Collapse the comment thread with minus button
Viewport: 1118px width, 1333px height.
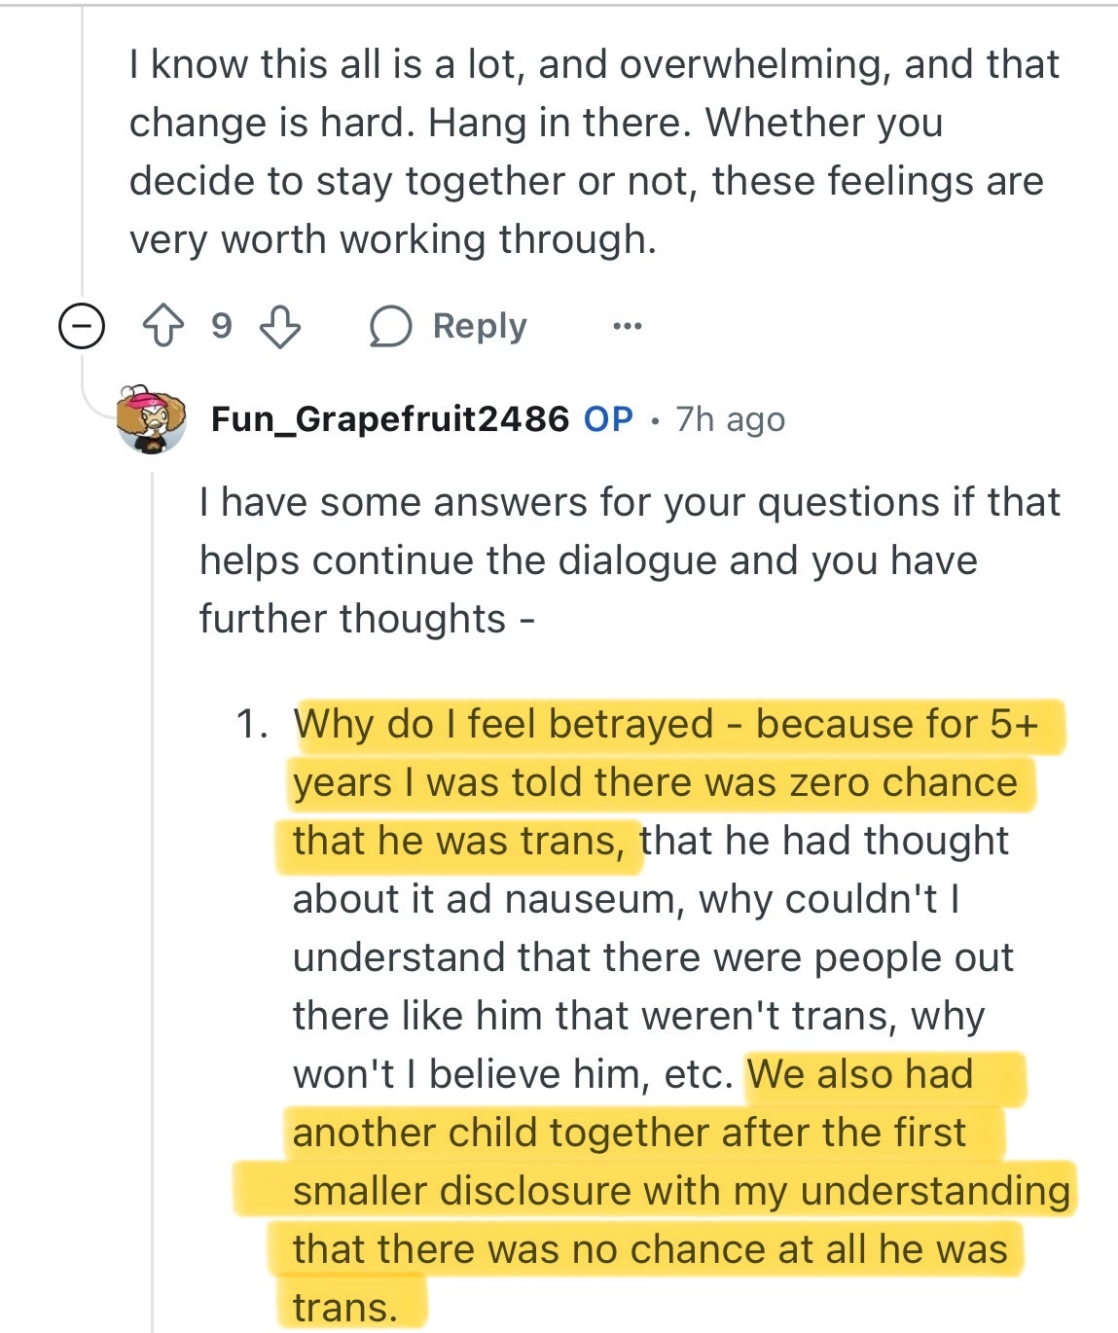coord(81,326)
